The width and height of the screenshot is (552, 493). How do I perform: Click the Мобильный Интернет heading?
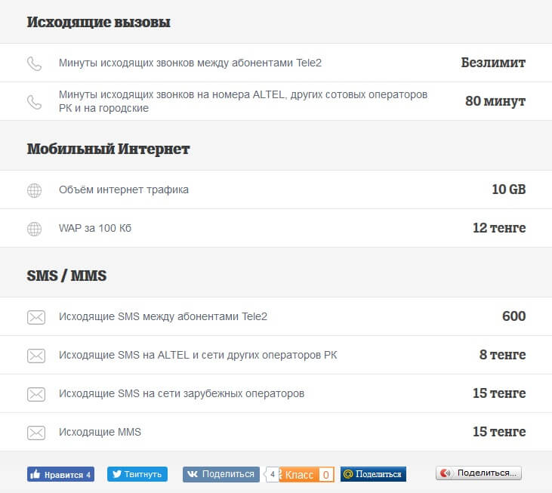tap(109, 149)
